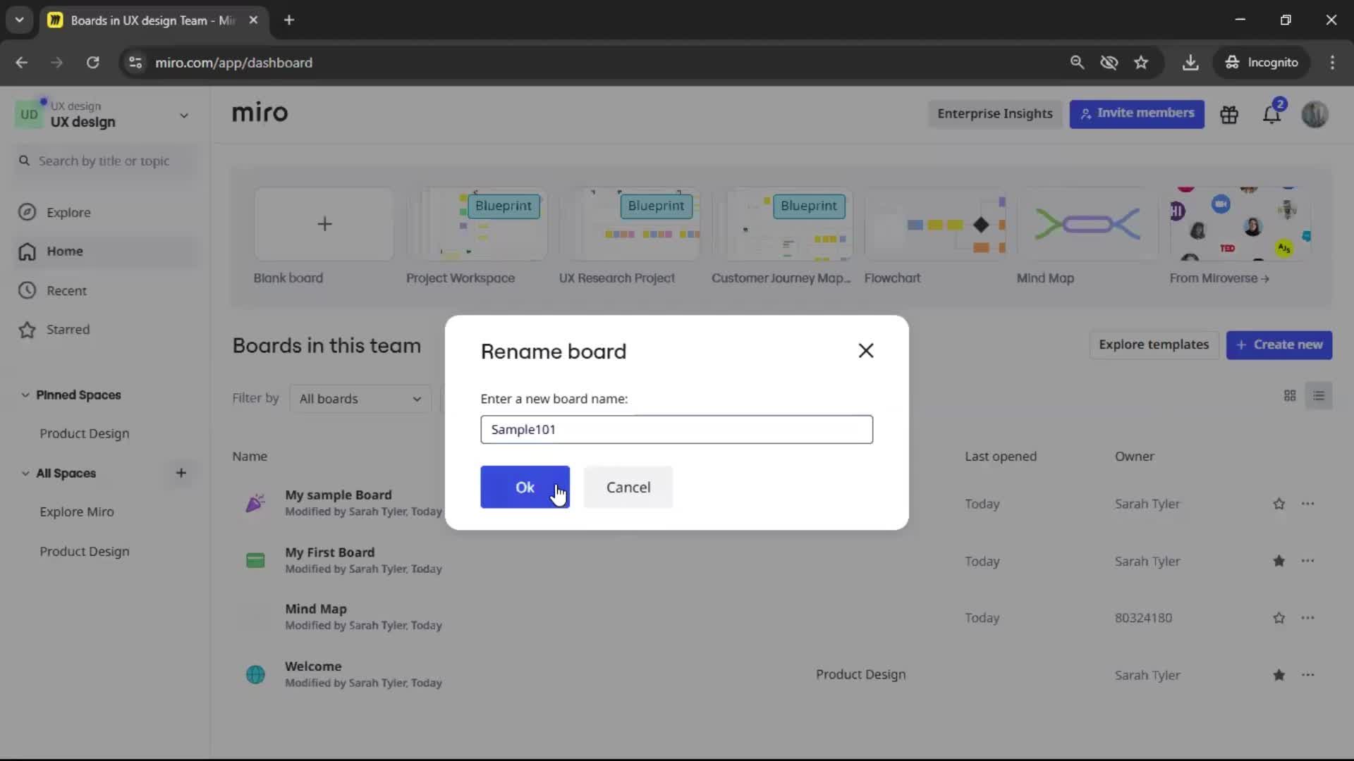Image resolution: width=1354 pixels, height=761 pixels.
Task: Open more options for Mind Map board
Action: click(x=1307, y=618)
